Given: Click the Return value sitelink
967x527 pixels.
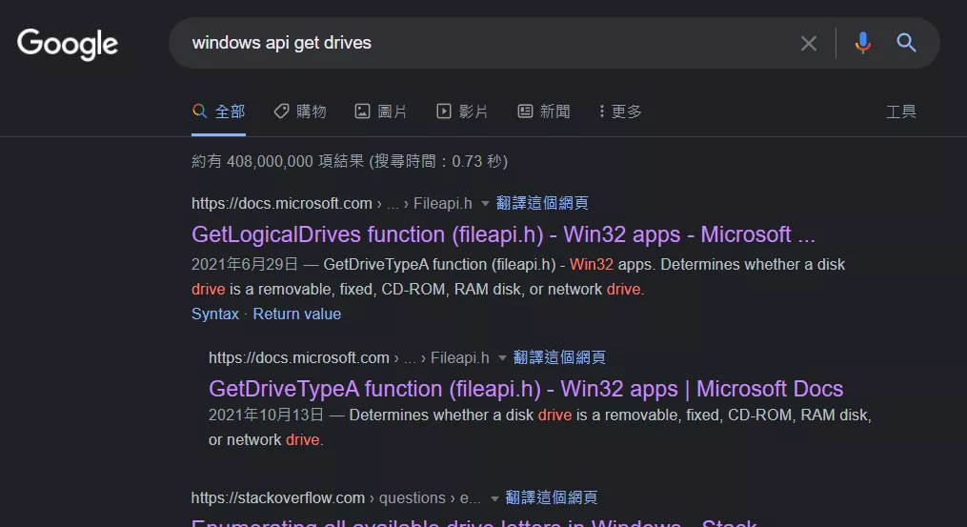Looking at the screenshot, I should coord(296,314).
